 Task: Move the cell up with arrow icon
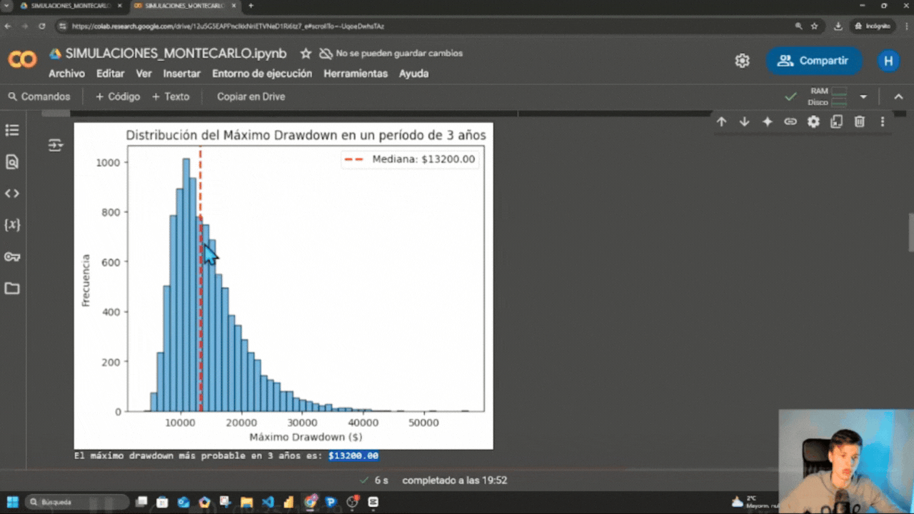pos(721,122)
